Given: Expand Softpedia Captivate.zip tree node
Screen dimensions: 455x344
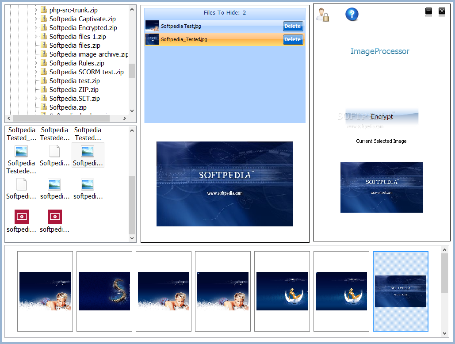Looking at the screenshot, I should 36,19.
